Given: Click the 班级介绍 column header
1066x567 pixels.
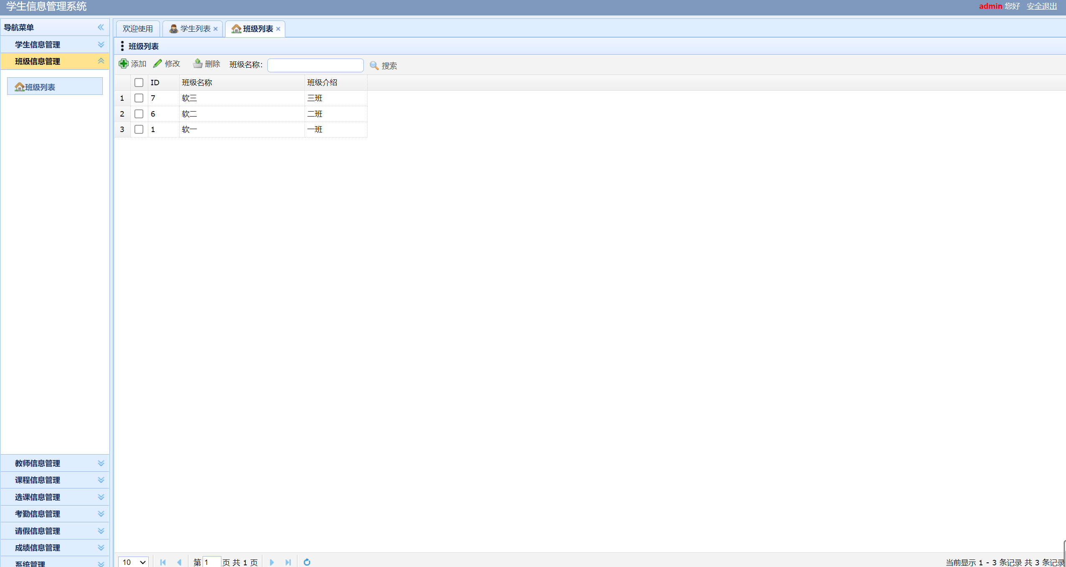Looking at the screenshot, I should coord(336,83).
